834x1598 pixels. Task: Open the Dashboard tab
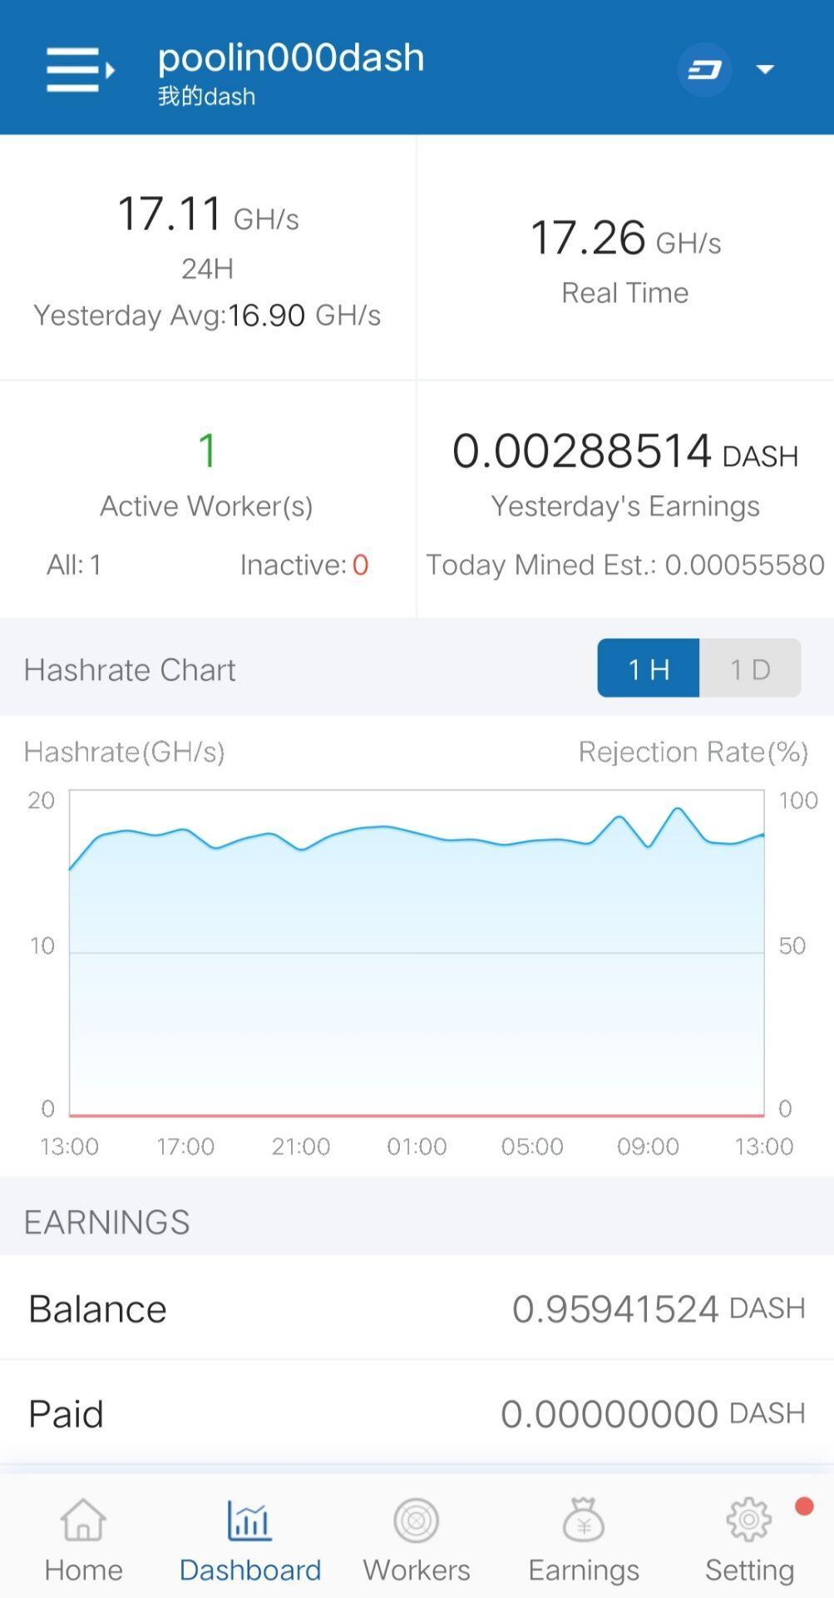(250, 1540)
